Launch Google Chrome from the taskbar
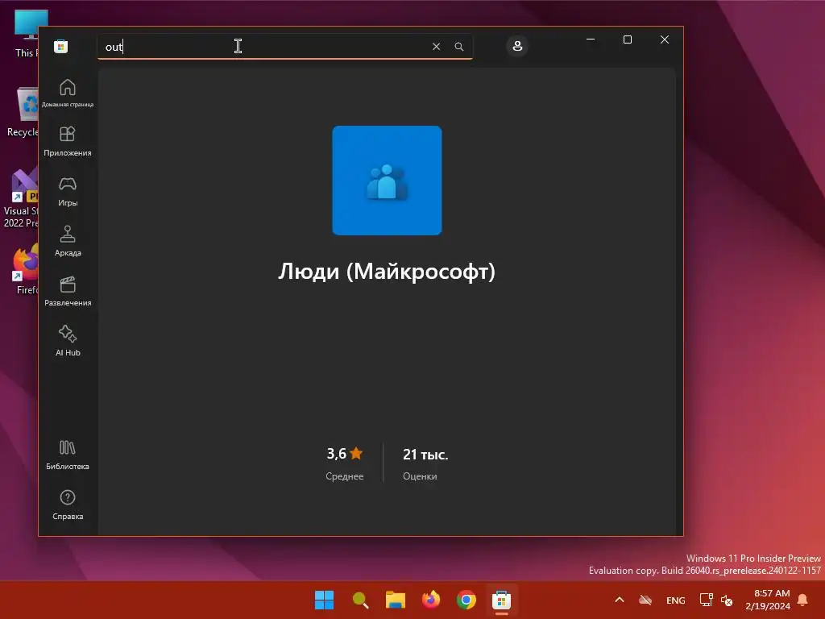This screenshot has width=825, height=619. (466, 600)
